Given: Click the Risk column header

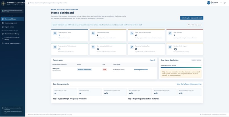Looking at the screenshot, I should tap(104, 65).
